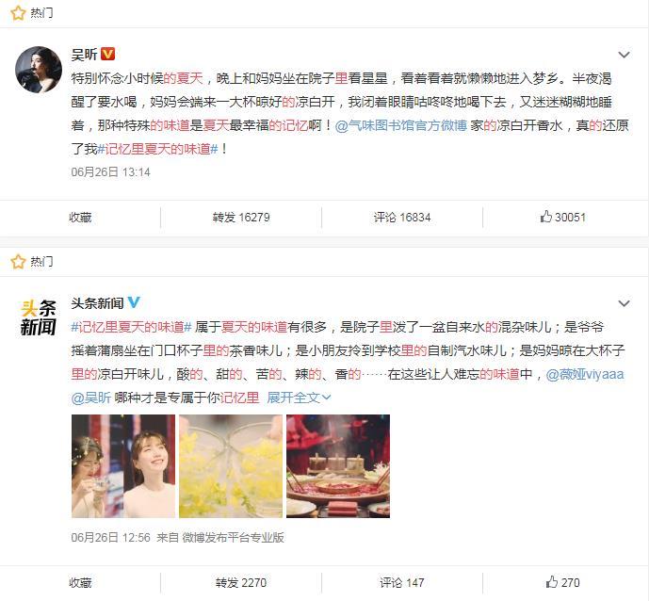Open the dropdown arrow on 头条新闻's post

click(624, 303)
